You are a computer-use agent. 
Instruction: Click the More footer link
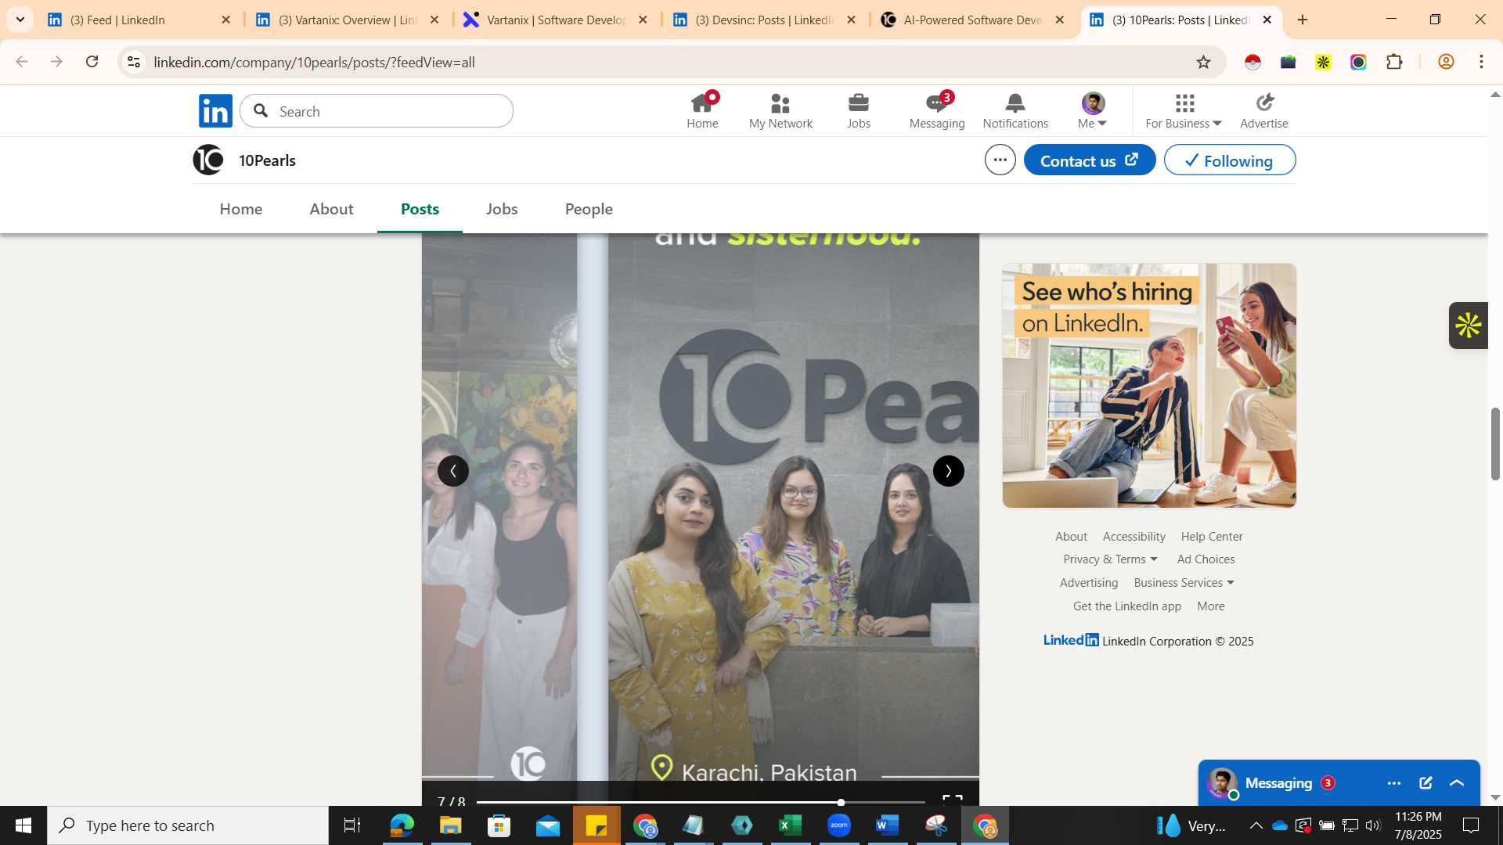(1210, 606)
